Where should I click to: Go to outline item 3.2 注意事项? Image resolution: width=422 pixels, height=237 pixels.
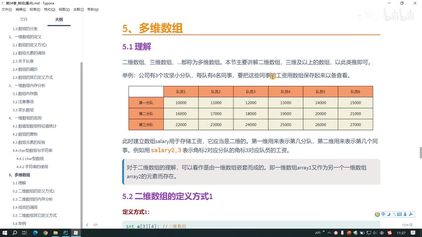tap(23, 102)
